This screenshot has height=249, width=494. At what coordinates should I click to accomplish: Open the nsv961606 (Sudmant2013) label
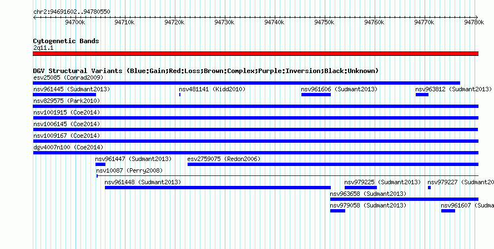point(339,89)
